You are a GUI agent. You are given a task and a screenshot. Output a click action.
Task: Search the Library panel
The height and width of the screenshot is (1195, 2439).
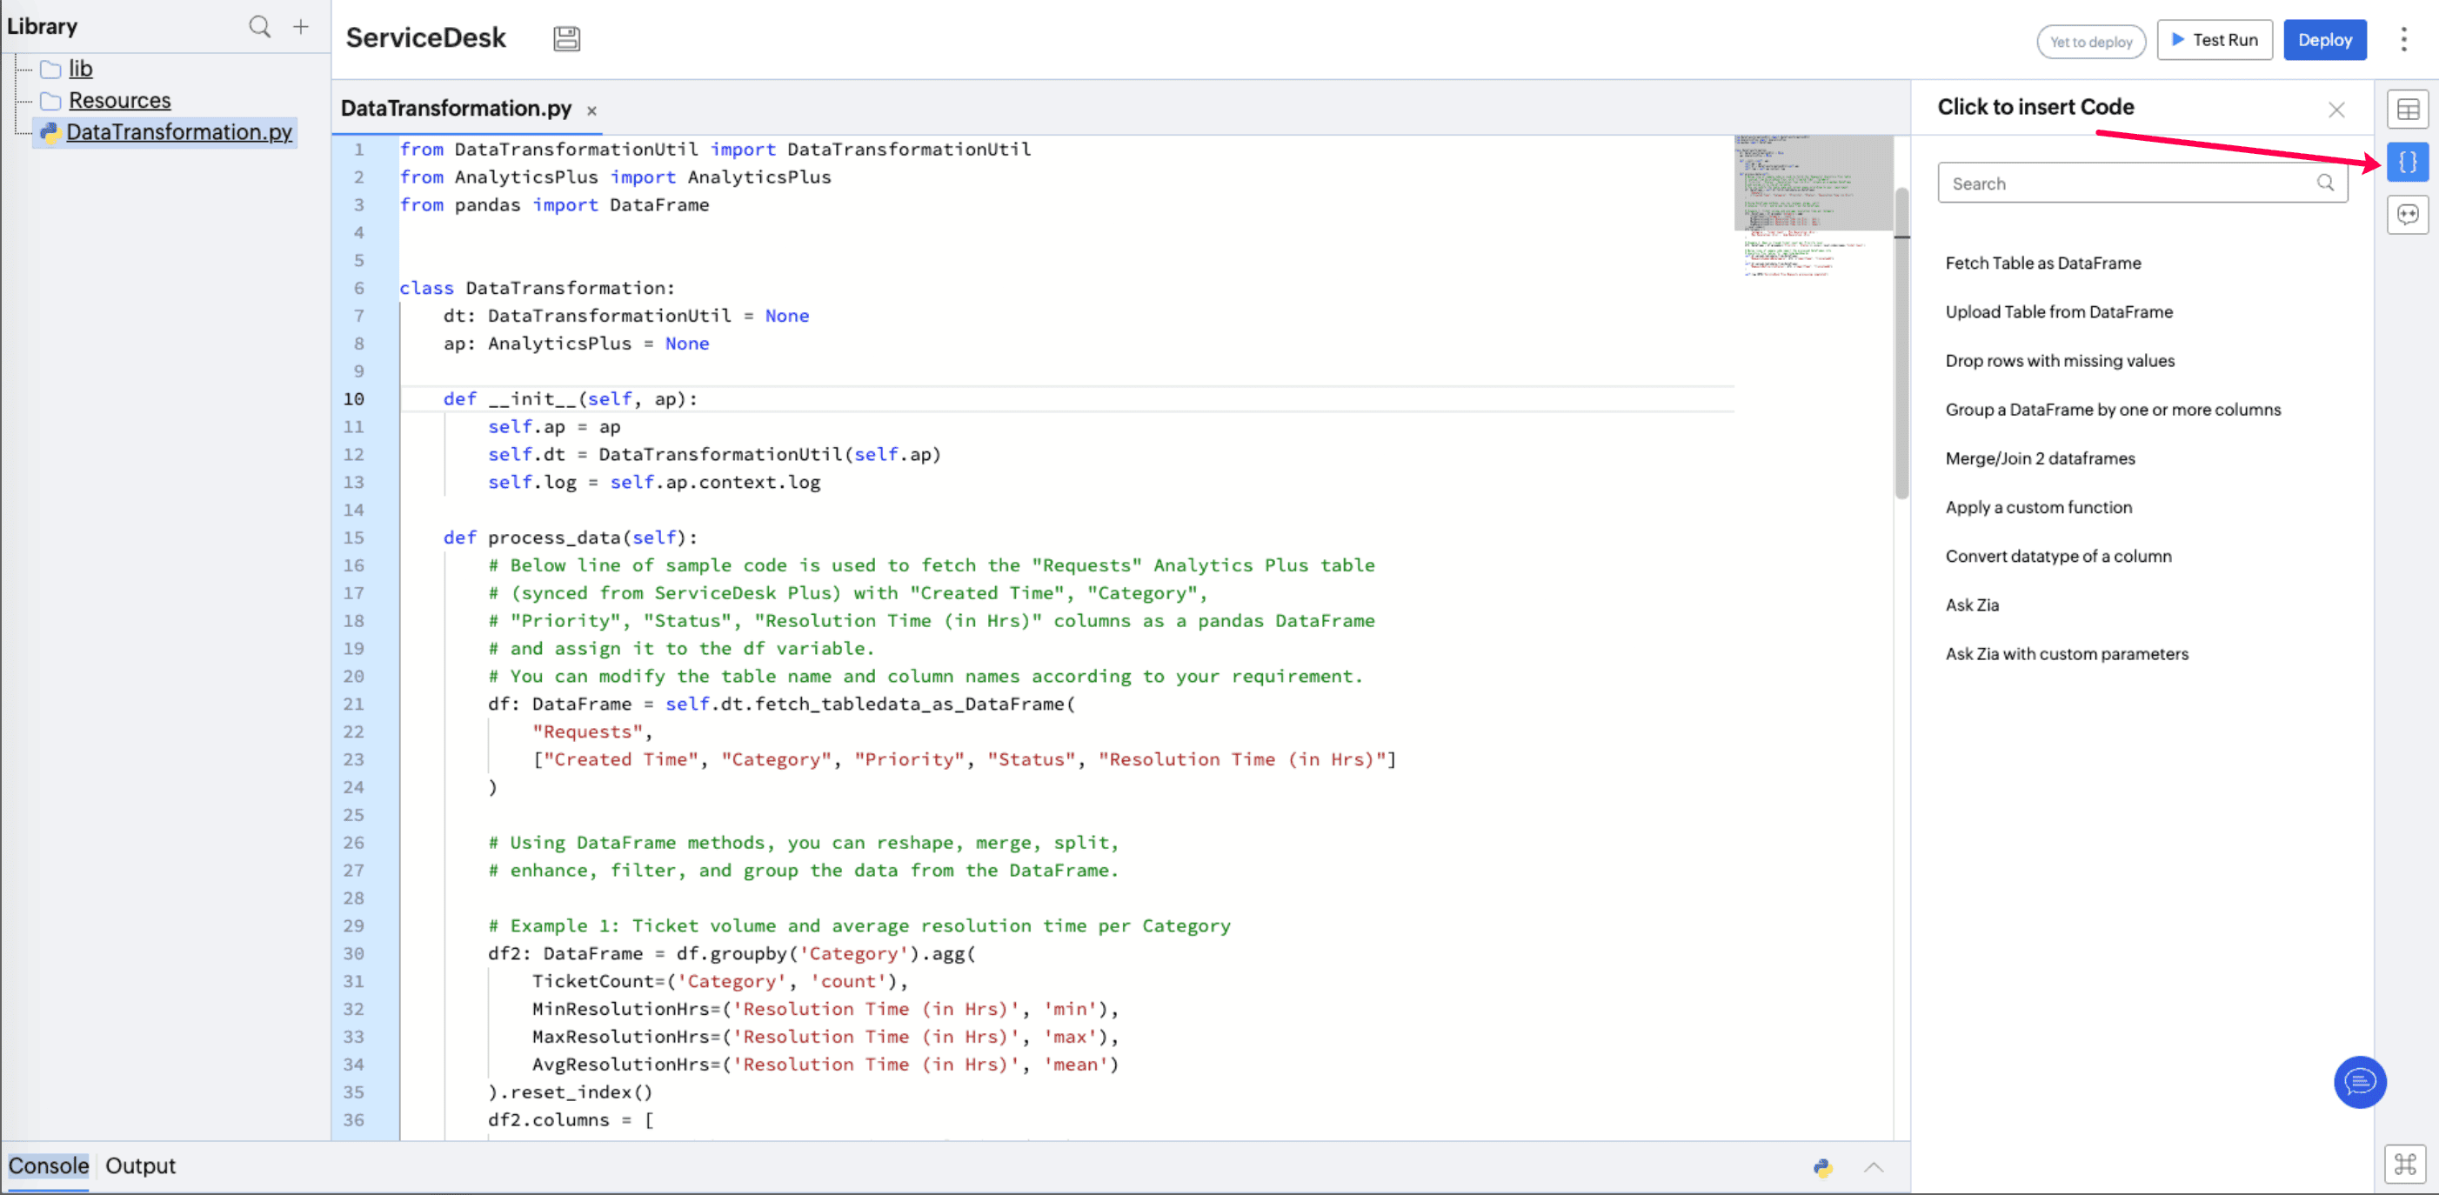point(259,26)
